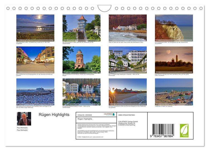The height and width of the screenshot is (151, 209).
Task: Open the Sellin Bäderarchitektur villas photo
Action: (81, 92)
